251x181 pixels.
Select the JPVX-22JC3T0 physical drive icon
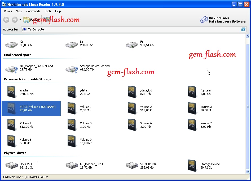pyautogui.click(x=11, y=165)
